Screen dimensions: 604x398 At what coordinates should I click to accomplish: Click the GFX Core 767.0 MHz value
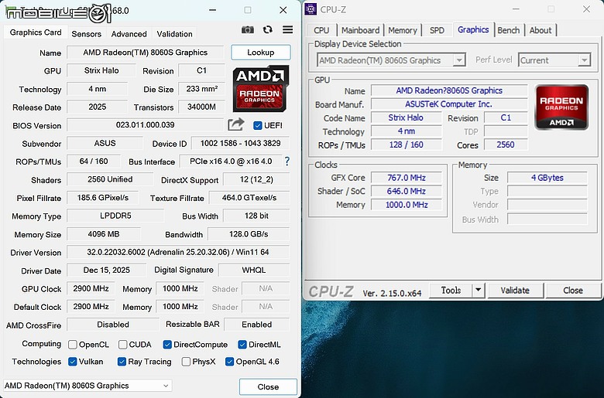tap(407, 178)
